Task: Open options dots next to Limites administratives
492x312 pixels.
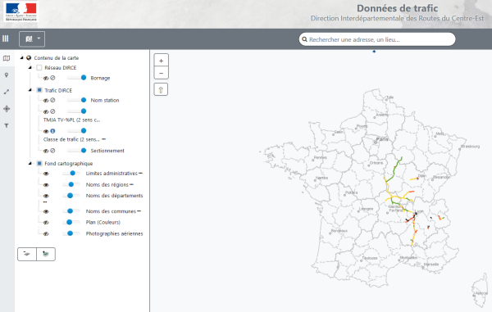Action: [x=140, y=173]
